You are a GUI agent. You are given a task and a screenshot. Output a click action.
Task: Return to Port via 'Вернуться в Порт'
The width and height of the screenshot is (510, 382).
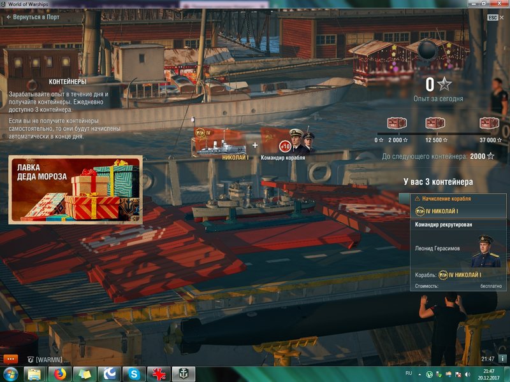(x=33, y=17)
